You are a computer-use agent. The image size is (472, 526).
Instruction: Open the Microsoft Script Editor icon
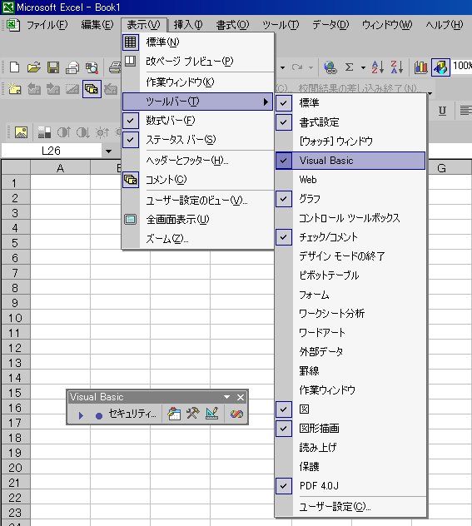click(x=236, y=414)
